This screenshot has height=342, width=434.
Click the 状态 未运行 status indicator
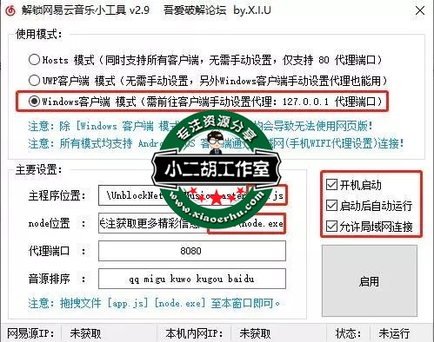click(x=394, y=333)
